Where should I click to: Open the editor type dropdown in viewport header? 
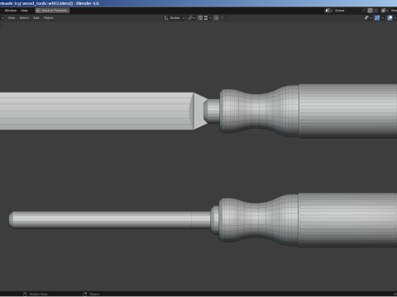click(x=2, y=18)
